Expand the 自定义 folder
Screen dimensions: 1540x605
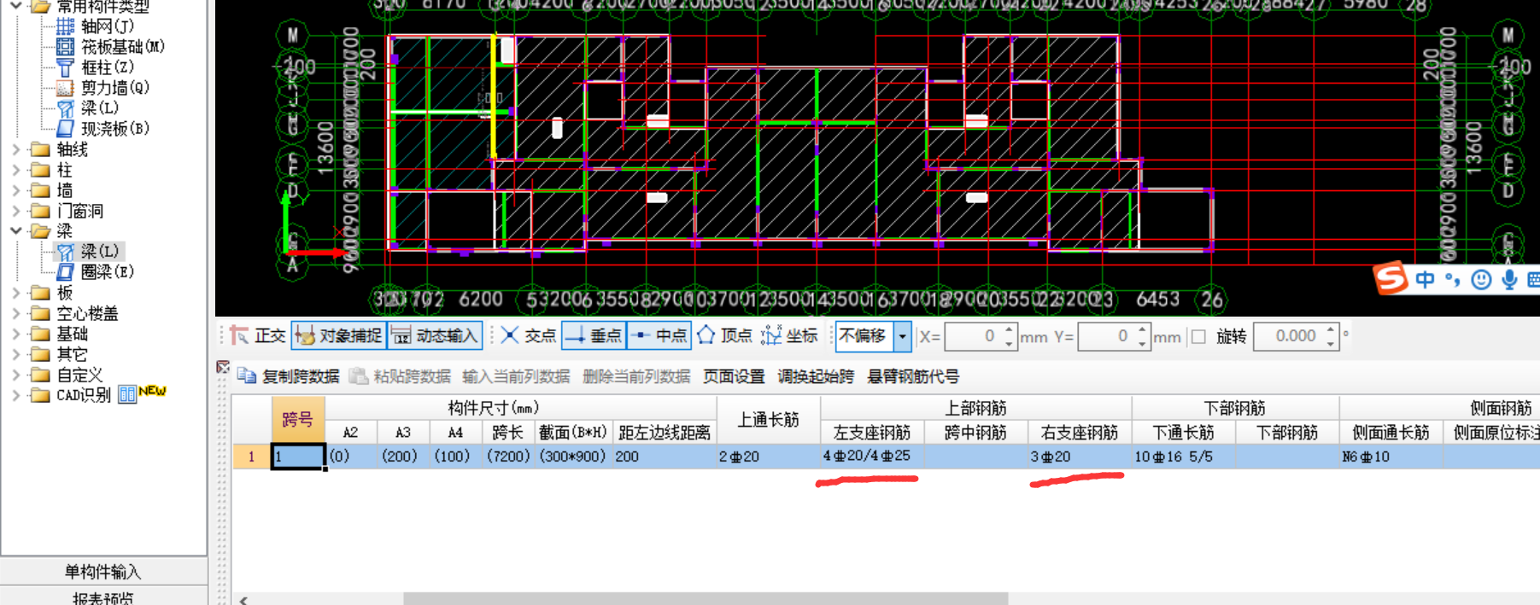point(15,375)
